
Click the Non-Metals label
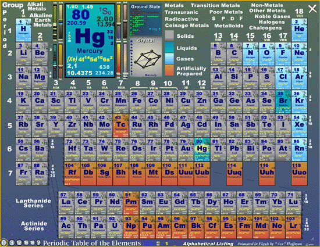[x=267, y=5]
